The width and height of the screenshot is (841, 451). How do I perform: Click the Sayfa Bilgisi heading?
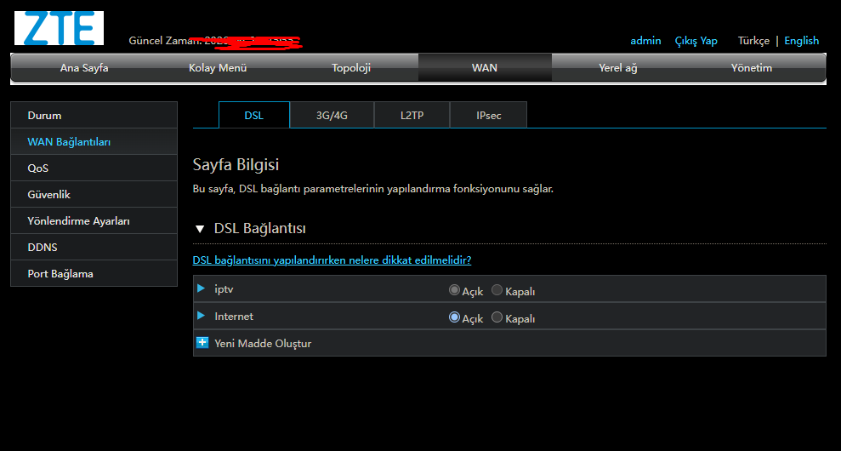click(236, 165)
